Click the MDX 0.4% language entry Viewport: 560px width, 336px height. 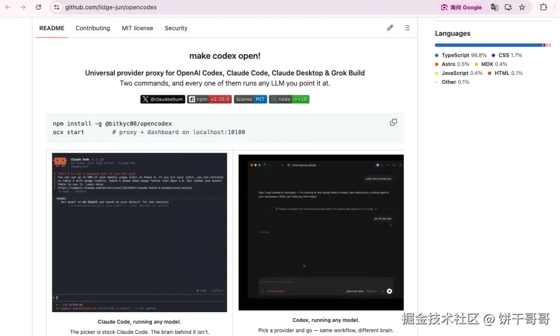(x=491, y=64)
